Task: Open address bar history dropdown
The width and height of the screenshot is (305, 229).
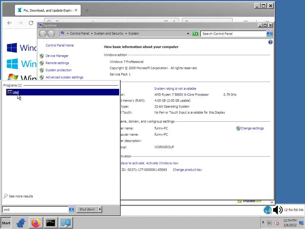Action: (188, 33)
